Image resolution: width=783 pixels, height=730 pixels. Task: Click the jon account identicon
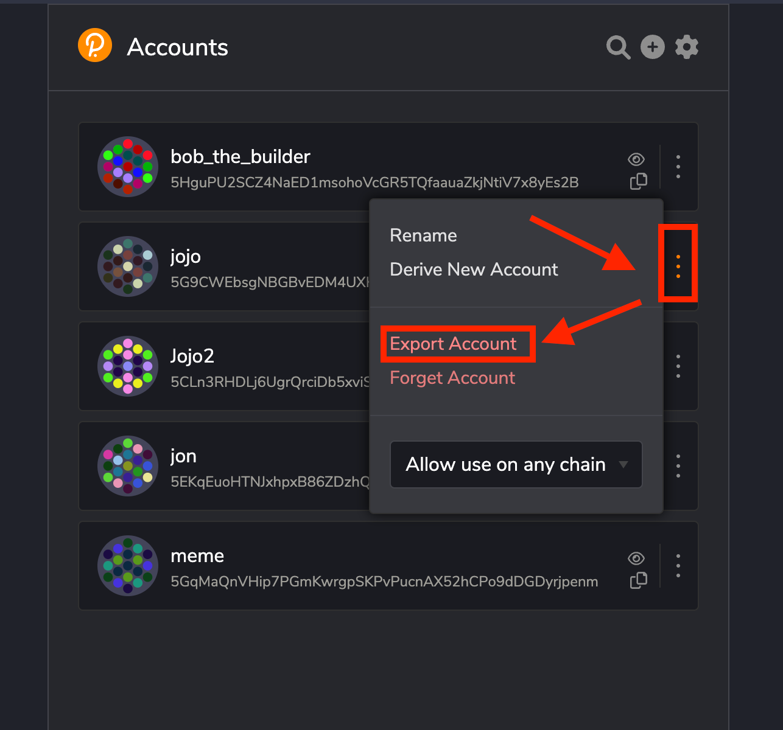coord(128,466)
